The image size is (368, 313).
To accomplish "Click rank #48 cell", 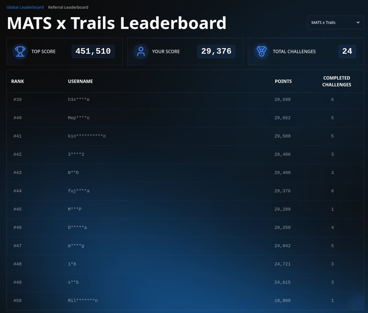I will (x=17, y=264).
